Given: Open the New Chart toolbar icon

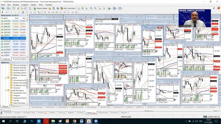Looking at the screenshot, I should tap(3, 8).
